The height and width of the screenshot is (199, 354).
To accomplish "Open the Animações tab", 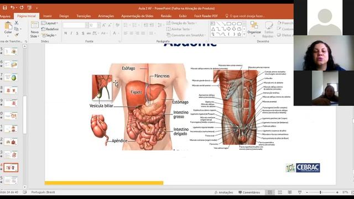I will pos(106,16).
